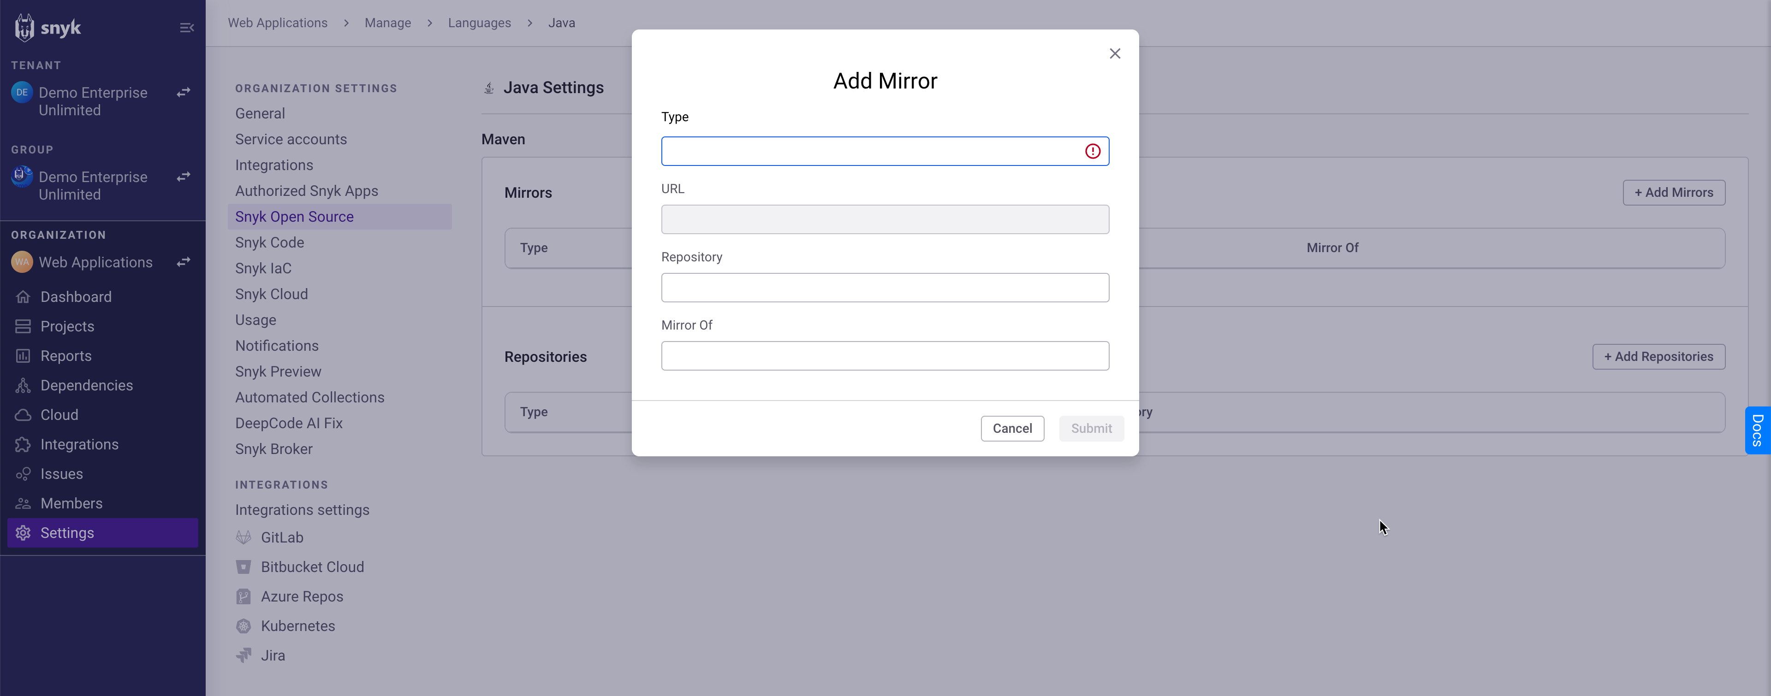Image resolution: width=1771 pixels, height=696 pixels.
Task: Open Kubernetes integration settings
Action: 297,626
